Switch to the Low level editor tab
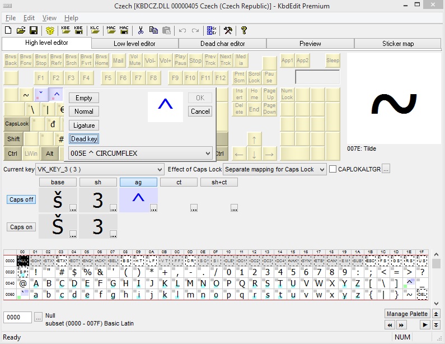 tap(134, 44)
